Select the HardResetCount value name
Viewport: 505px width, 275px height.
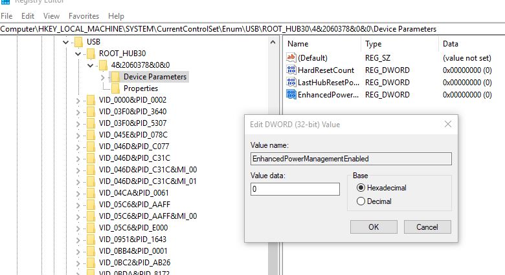pyautogui.click(x=326, y=70)
